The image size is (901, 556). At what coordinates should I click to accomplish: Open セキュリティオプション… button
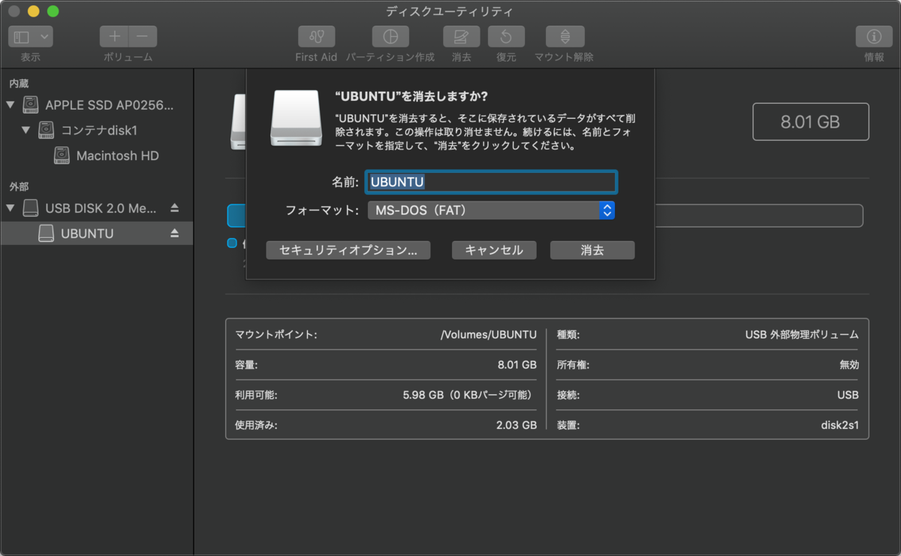(x=348, y=250)
